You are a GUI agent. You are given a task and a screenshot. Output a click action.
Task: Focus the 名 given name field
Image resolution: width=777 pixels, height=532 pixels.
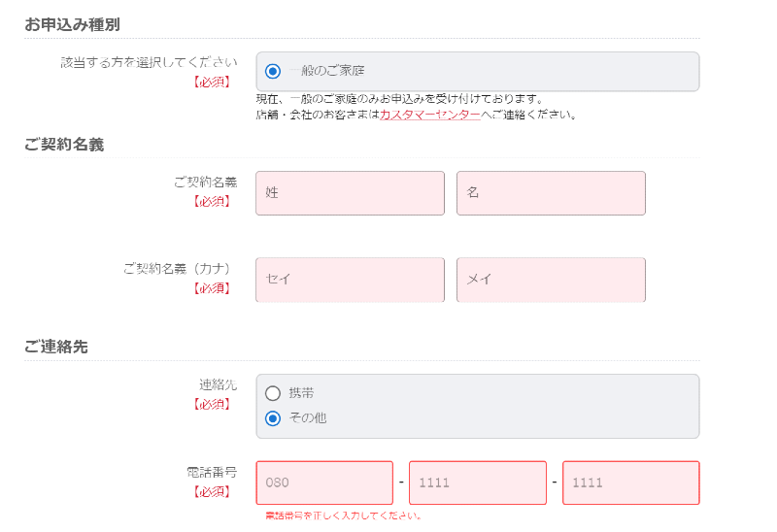551,193
